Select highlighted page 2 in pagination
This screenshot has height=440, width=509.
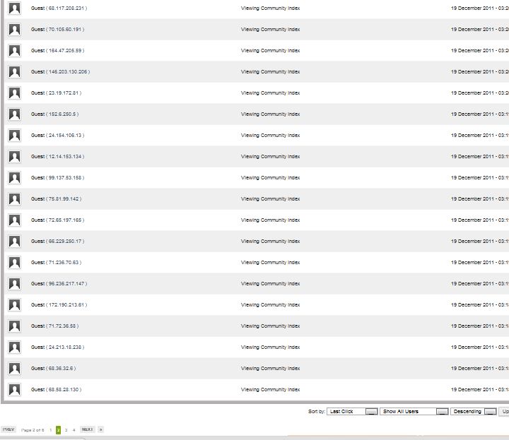pos(59,430)
